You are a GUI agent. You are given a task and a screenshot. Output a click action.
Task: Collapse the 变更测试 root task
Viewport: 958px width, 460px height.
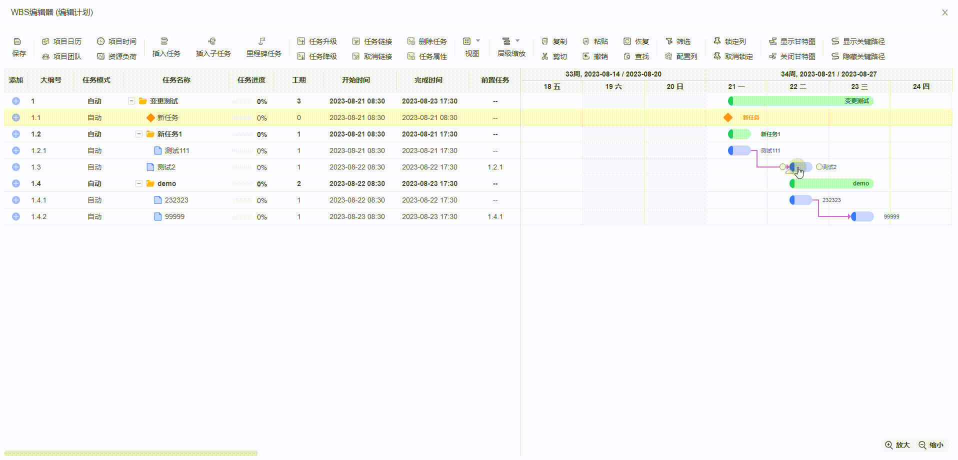pyautogui.click(x=131, y=101)
